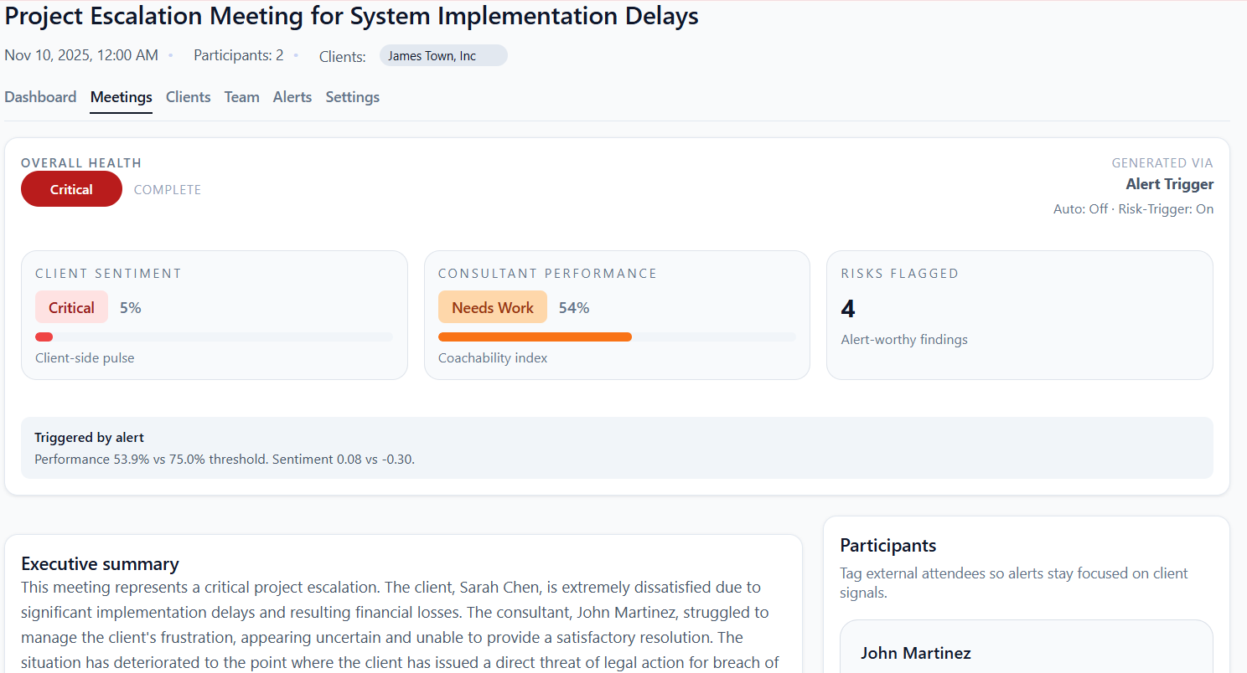
Task: Select the Meetings tab
Action: click(x=121, y=97)
